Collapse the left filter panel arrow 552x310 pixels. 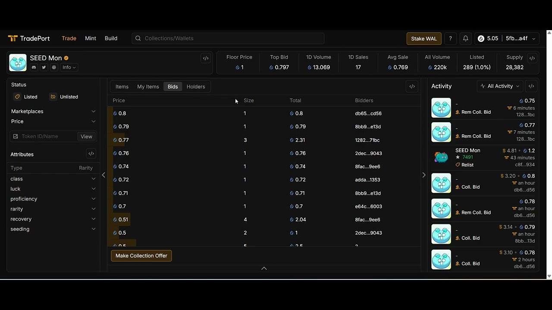point(103,175)
